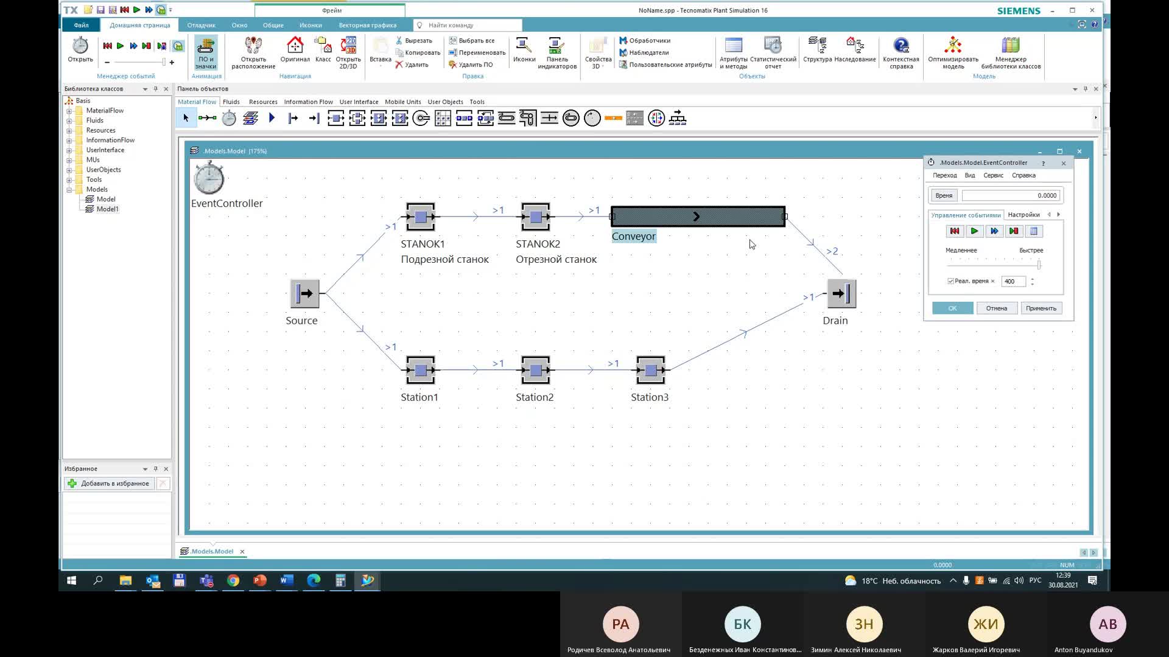Click the Найти команду search field
The height and width of the screenshot is (657, 1169).
[468, 25]
